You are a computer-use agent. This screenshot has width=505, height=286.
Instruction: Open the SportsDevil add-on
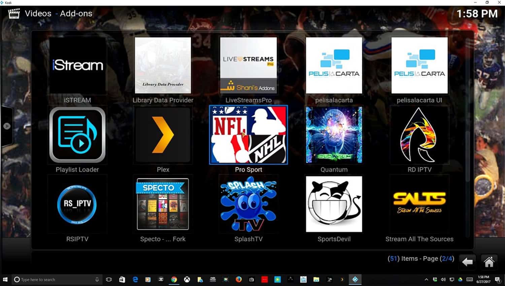[334, 204]
